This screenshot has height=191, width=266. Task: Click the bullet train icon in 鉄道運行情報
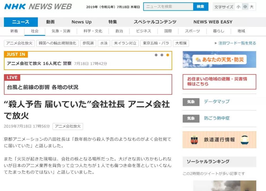(245, 140)
